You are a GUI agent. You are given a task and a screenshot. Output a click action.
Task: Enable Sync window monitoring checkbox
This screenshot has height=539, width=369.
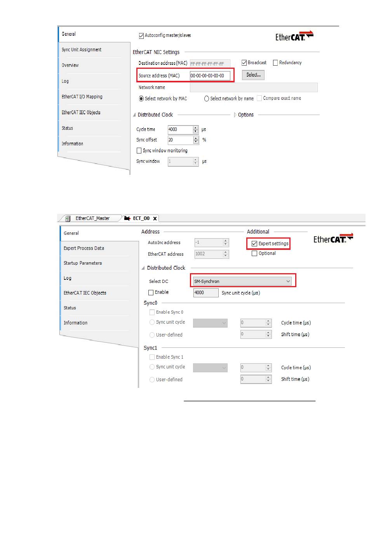click(x=139, y=151)
